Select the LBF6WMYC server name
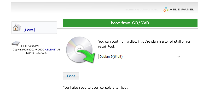The width and height of the screenshot is (209, 104). [x=31, y=46]
